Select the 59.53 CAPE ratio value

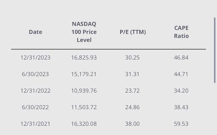tap(181, 124)
